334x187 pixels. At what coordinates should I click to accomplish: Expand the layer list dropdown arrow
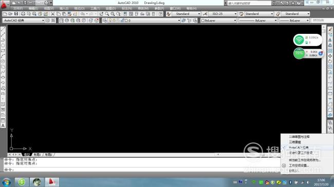(x=179, y=20)
